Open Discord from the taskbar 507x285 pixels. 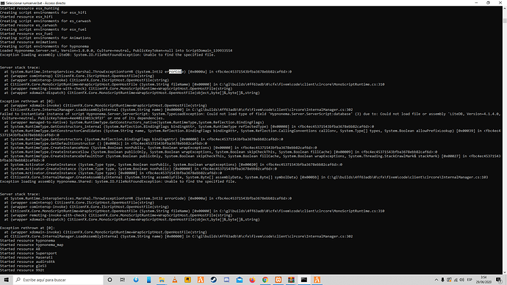(x=226, y=280)
